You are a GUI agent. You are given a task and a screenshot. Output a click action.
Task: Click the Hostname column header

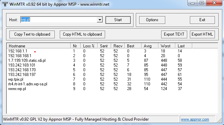click(39, 46)
